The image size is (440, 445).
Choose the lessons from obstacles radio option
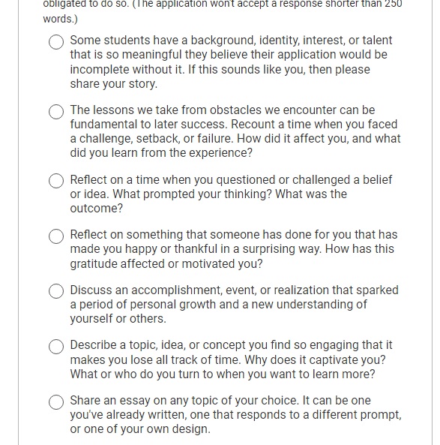tap(56, 112)
